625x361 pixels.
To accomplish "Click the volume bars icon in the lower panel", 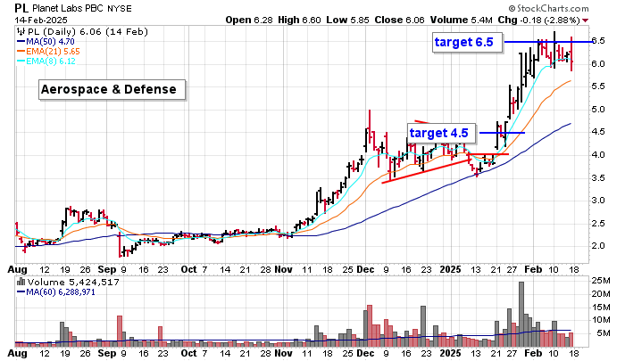I will (x=21, y=283).
